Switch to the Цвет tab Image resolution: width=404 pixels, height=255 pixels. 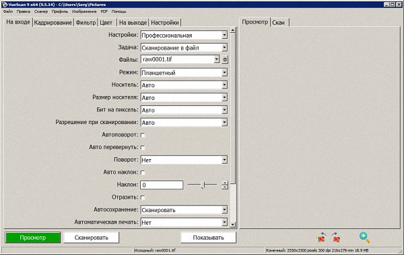coord(106,23)
